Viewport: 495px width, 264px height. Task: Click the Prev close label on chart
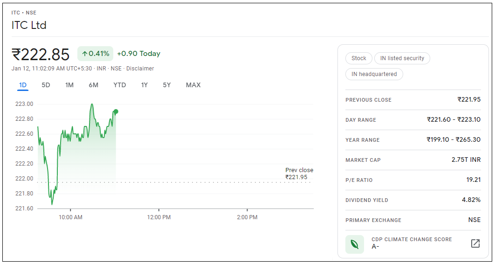299,170
